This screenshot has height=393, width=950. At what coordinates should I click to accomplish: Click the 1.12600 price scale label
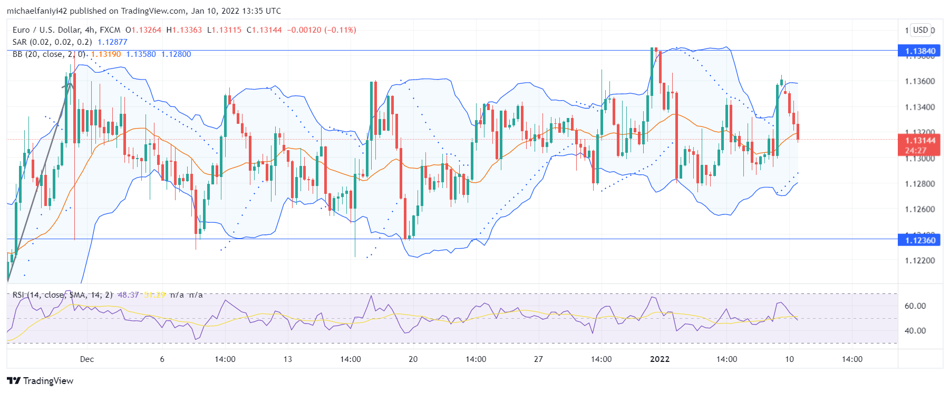(920, 209)
